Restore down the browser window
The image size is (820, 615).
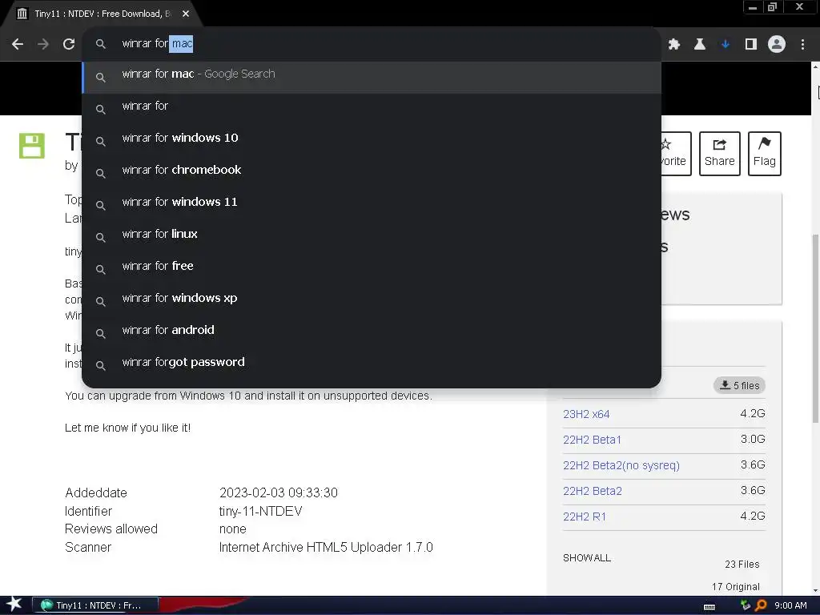click(x=772, y=7)
